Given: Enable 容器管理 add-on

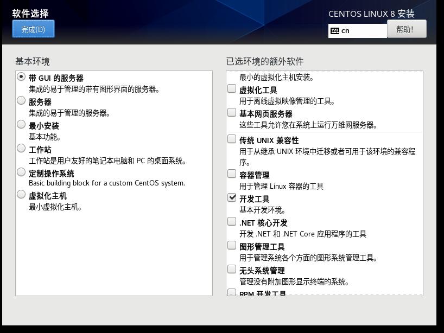Looking at the screenshot, I should pyautogui.click(x=231, y=175).
